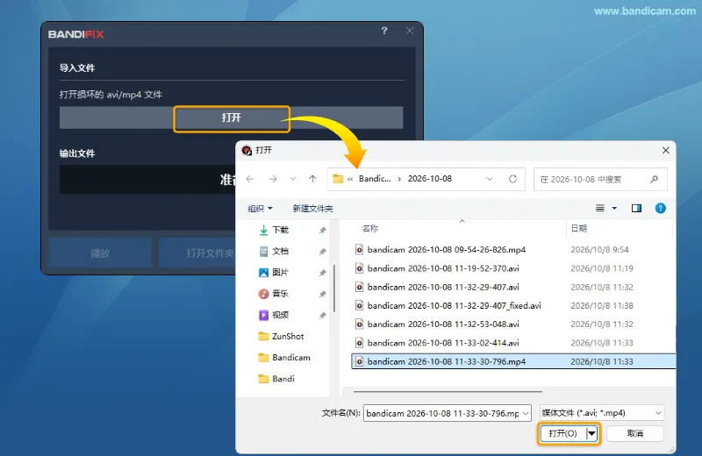
Task: Click the 2026-10-08 breadcrumb in address bar
Action: 430,179
